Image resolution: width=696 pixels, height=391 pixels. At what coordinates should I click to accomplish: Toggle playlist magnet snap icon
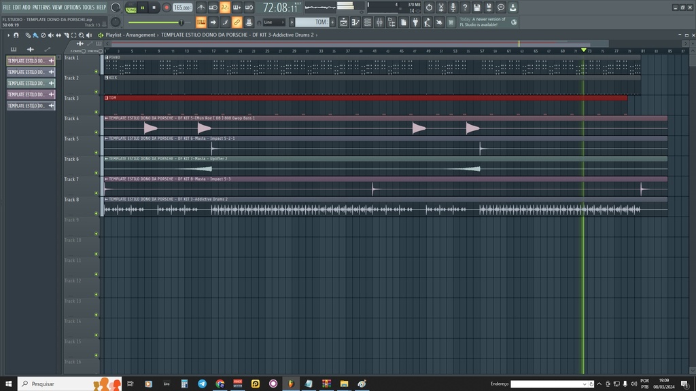[x=16, y=35]
